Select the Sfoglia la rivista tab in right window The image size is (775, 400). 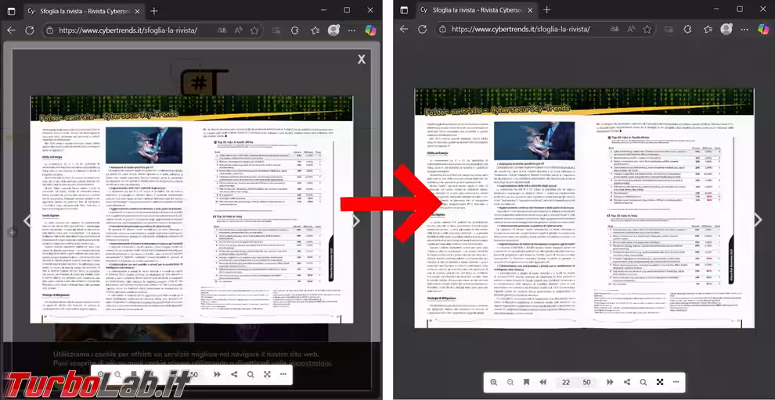467,11
